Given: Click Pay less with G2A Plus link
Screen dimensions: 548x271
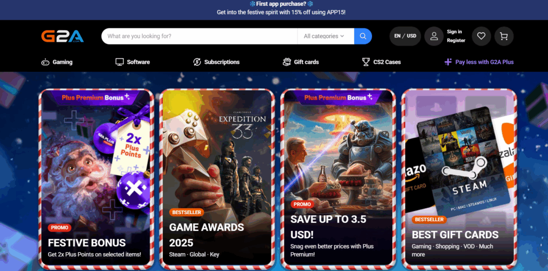Looking at the screenshot, I should (479, 62).
